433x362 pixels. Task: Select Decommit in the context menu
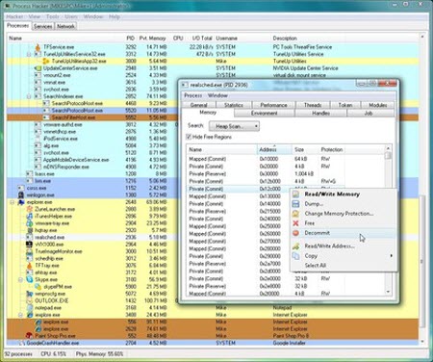point(344,233)
